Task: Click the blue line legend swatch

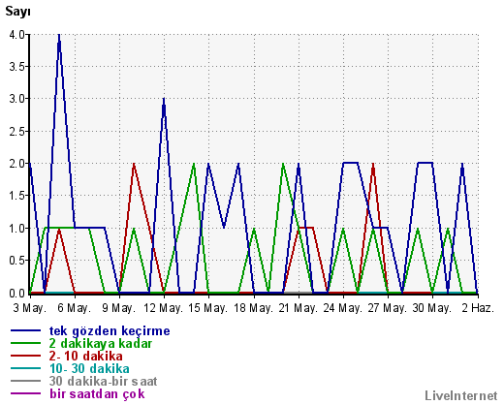Action: coord(25,330)
